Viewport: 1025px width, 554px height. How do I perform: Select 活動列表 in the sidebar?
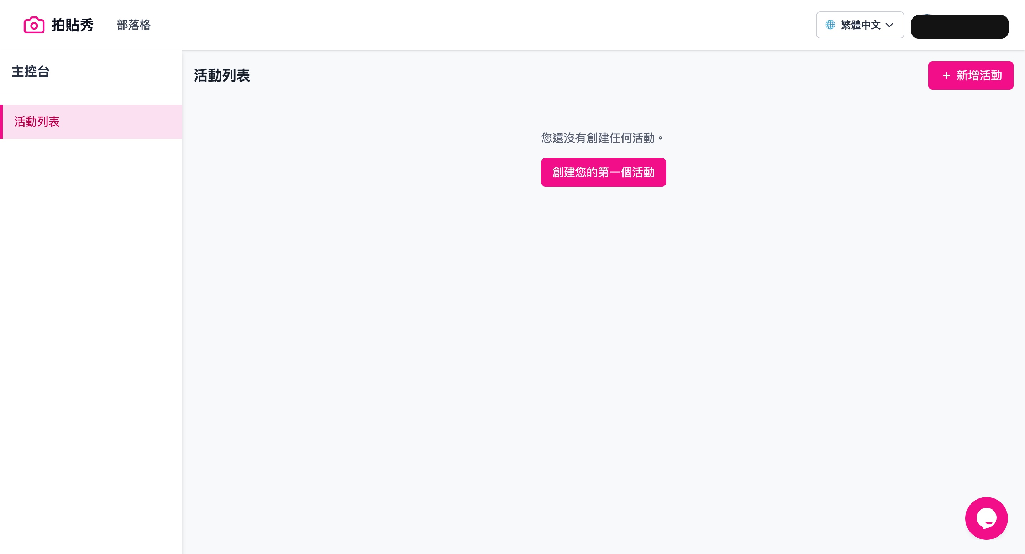37,122
